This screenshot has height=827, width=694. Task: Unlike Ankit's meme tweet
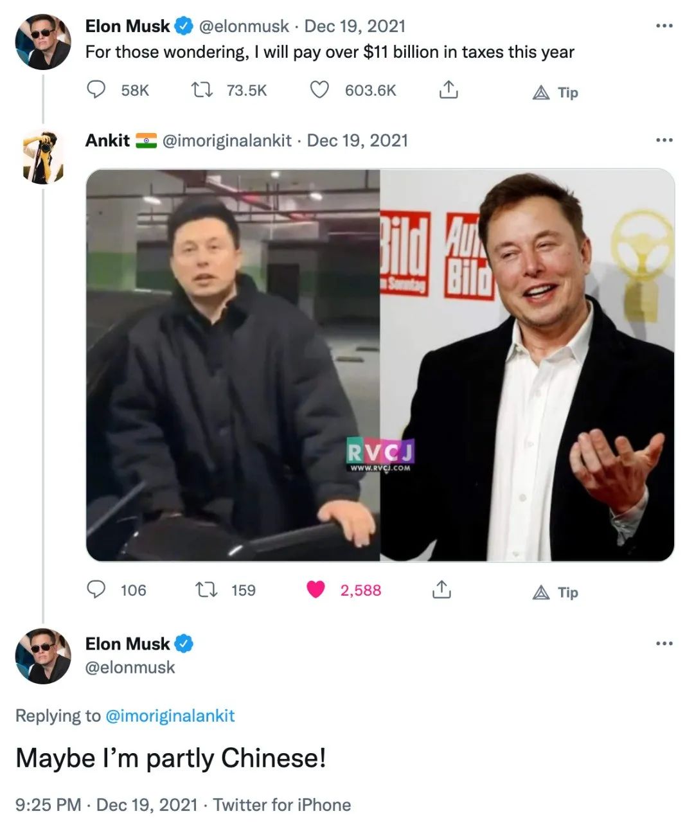click(314, 589)
